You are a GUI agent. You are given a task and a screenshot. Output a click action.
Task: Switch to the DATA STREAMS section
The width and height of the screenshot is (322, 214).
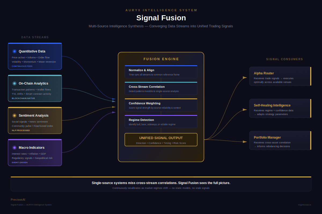35,37
